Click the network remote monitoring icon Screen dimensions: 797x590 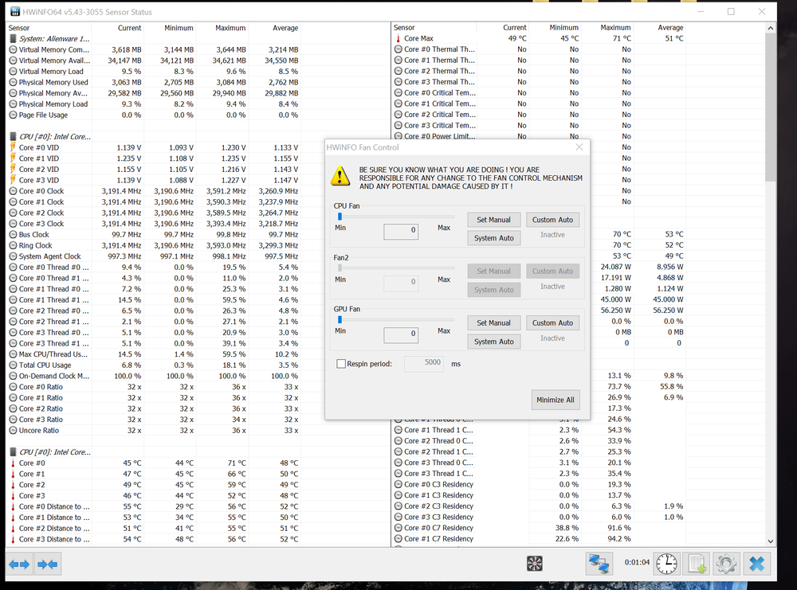598,564
